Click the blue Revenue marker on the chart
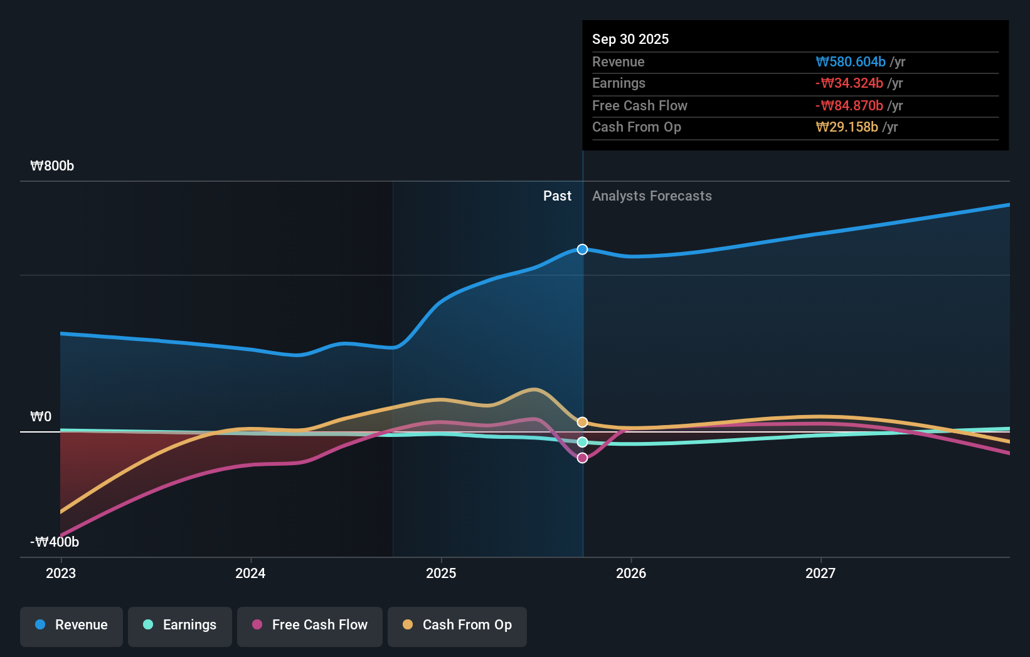This screenshot has height=657, width=1030. click(582, 249)
